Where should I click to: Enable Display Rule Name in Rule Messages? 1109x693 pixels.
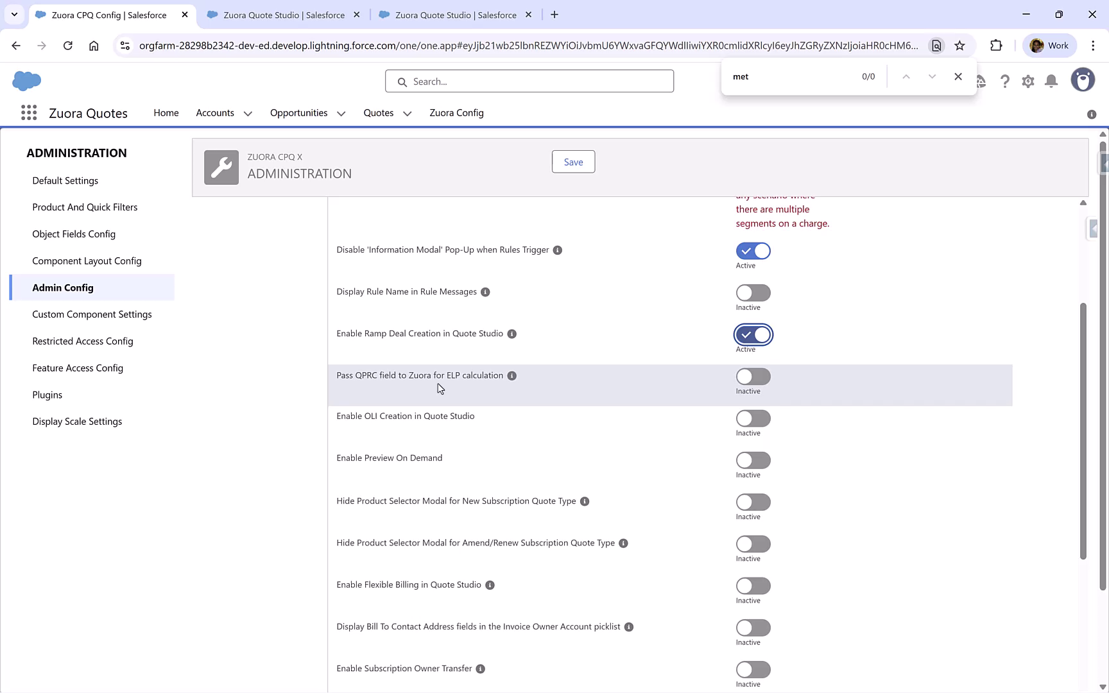(x=753, y=293)
